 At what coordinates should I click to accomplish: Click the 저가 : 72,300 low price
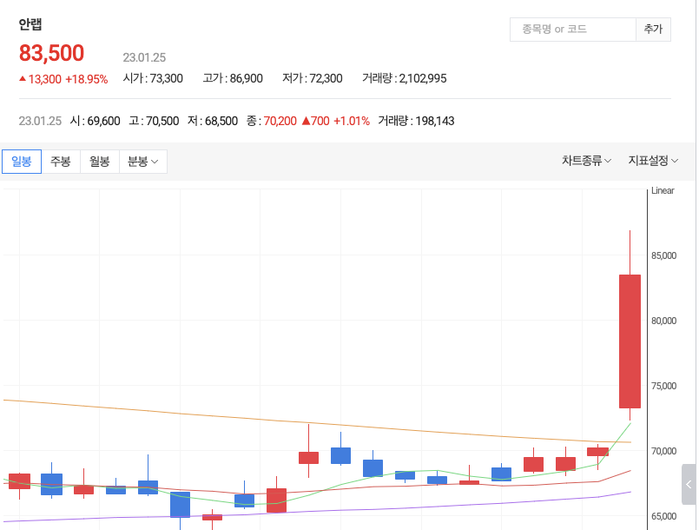(x=313, y=78)
